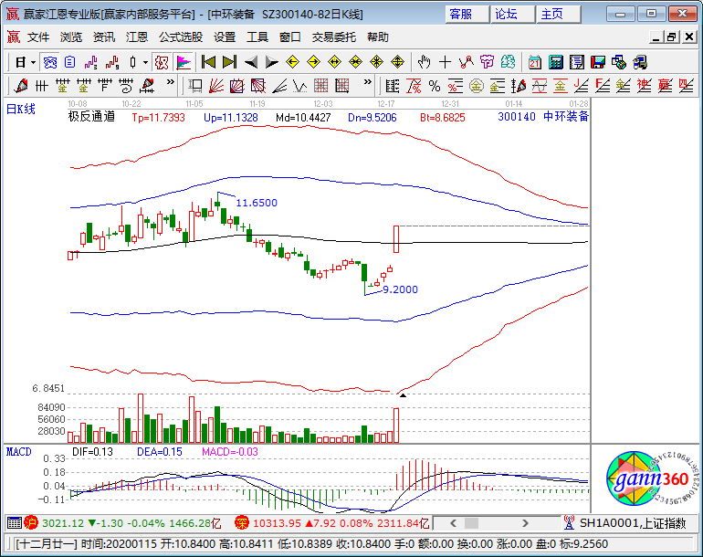Image resolution: width=703 pixels, height=557 pixels.
Task: Click the last red candlestick on 12-17
Action: tap(396, 239)
